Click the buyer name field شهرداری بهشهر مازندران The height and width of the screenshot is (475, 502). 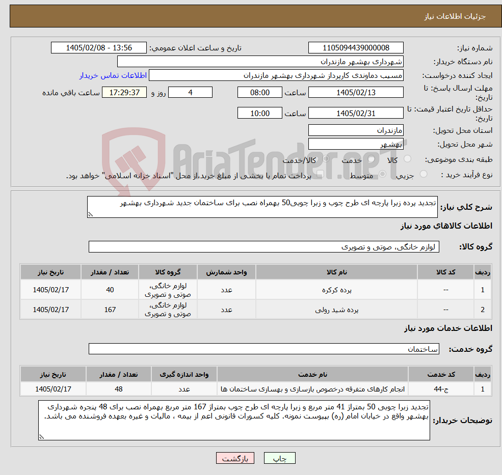[x=260, y=62]
